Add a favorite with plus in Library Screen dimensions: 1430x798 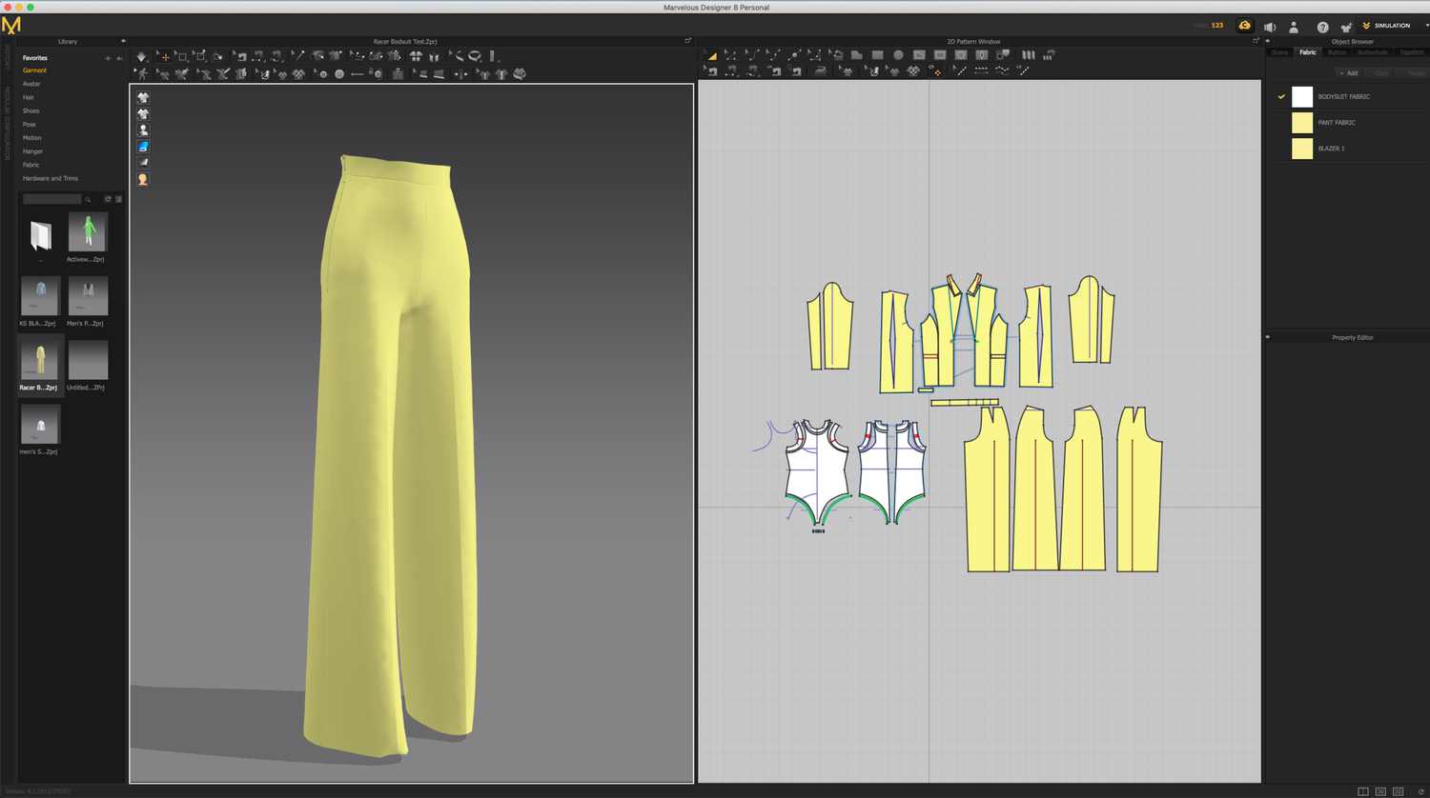coord(108,58)
